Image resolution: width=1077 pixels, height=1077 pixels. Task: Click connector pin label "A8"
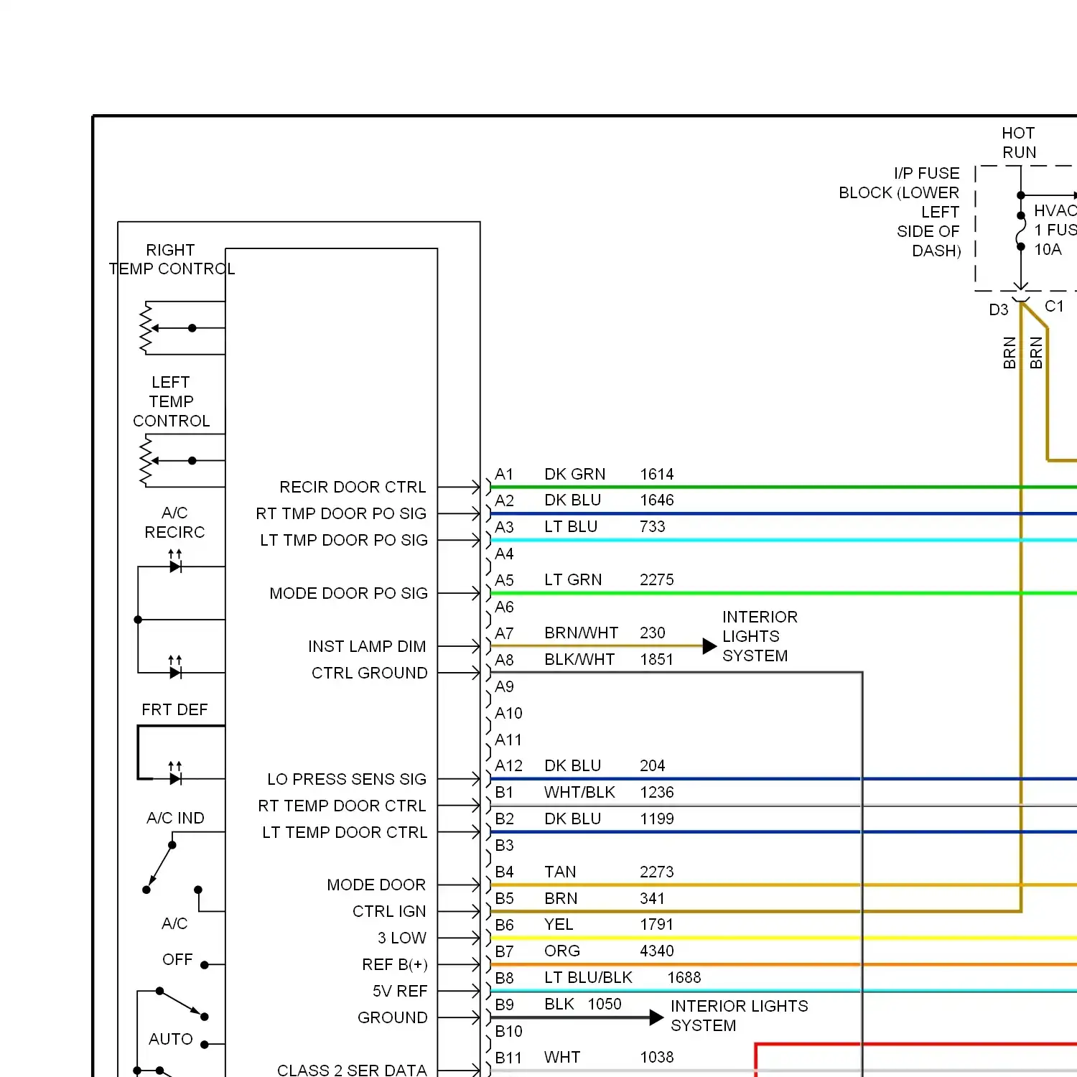click(x=504, y=660)
